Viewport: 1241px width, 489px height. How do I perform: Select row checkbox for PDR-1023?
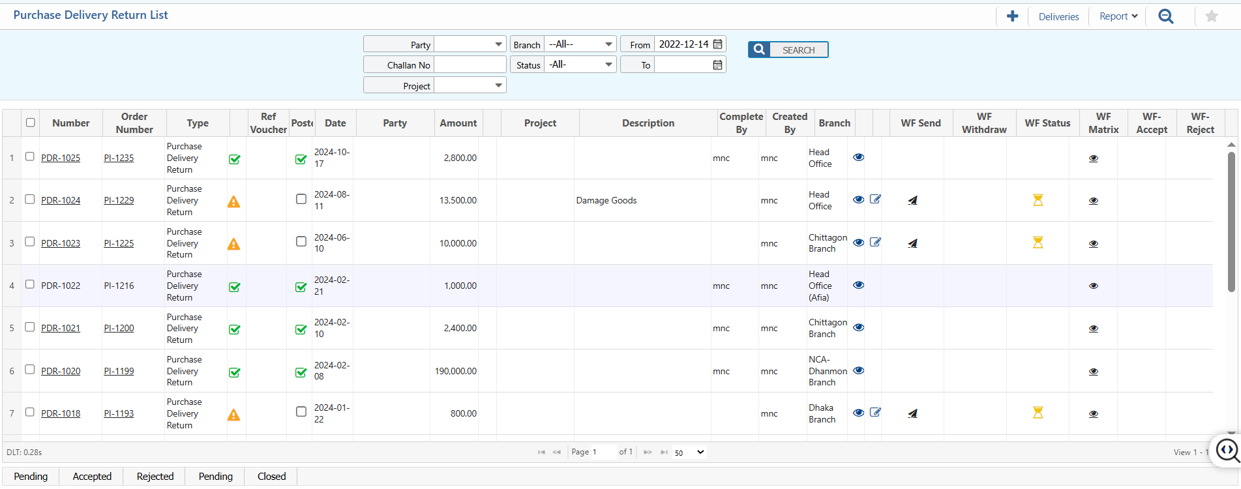[x=29, y=241]
